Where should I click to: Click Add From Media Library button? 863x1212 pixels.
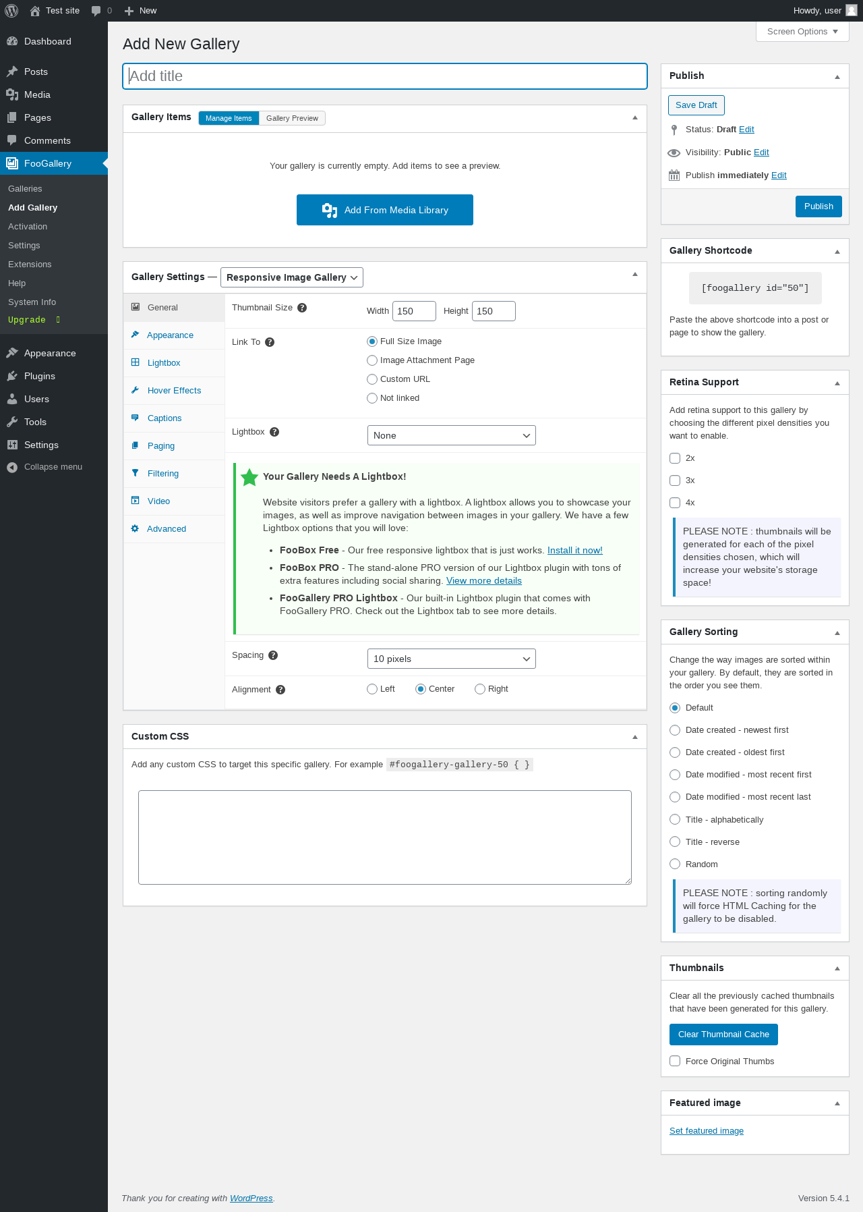click(x=385, y=210)
